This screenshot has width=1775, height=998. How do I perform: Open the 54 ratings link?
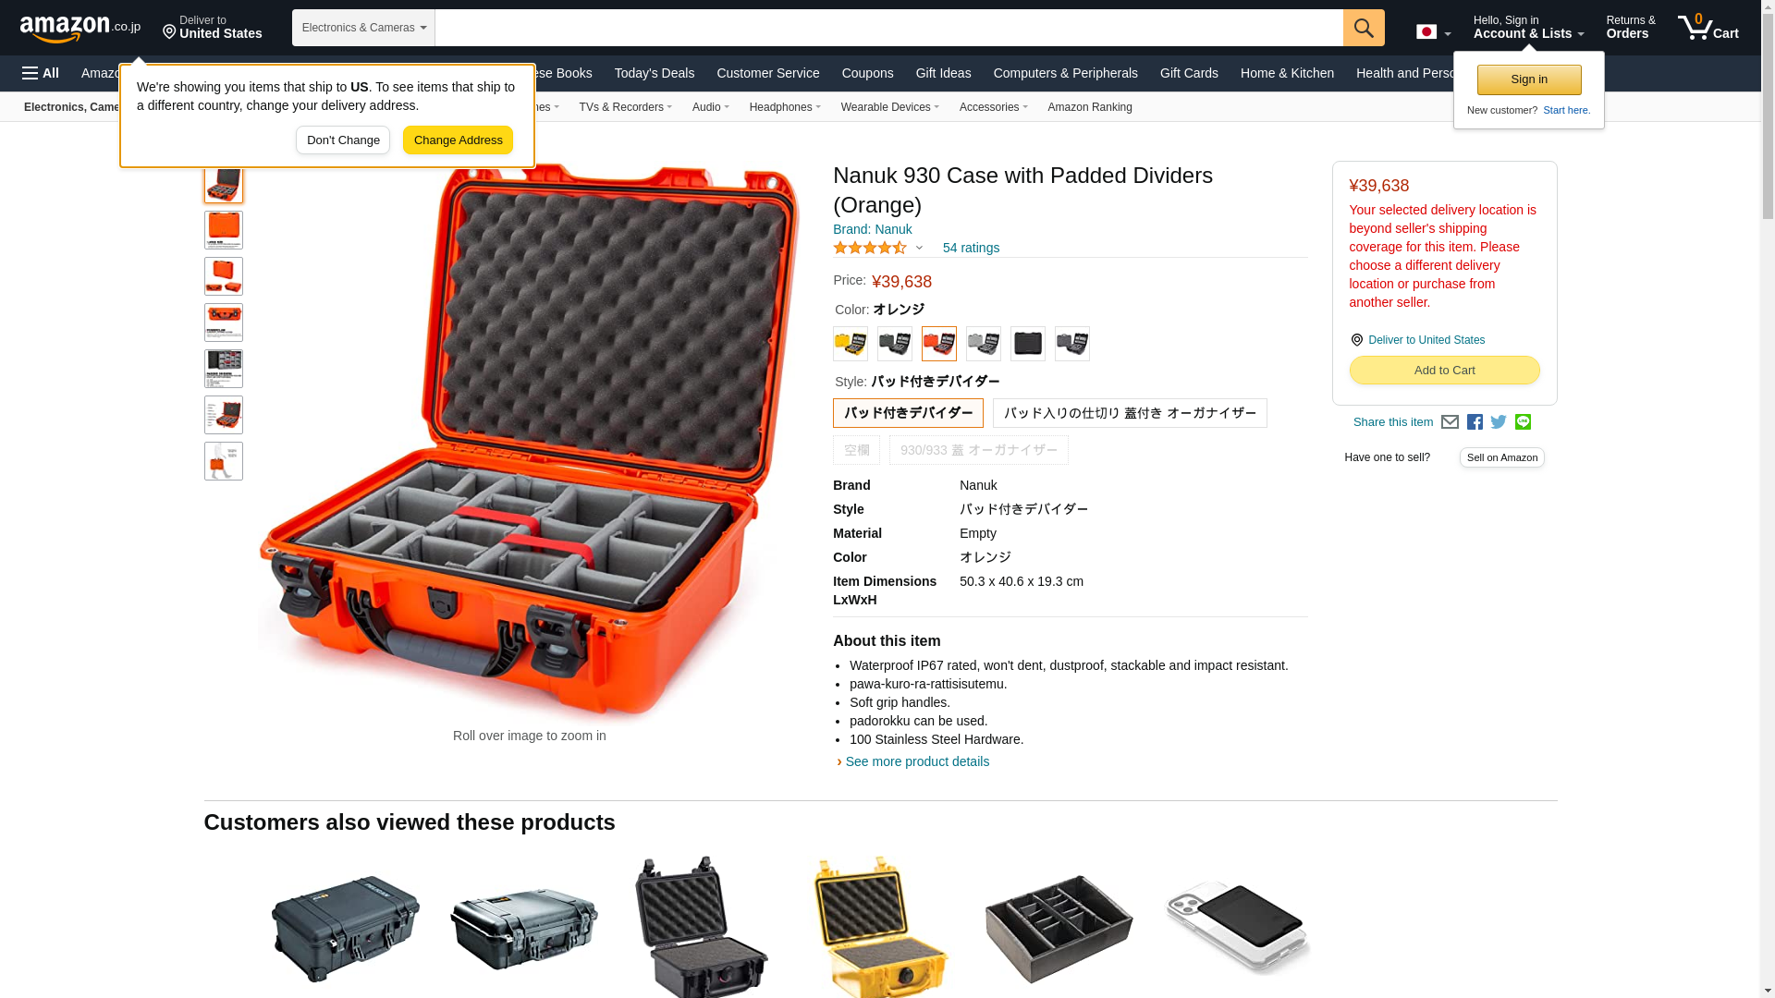tap(971, 248)
